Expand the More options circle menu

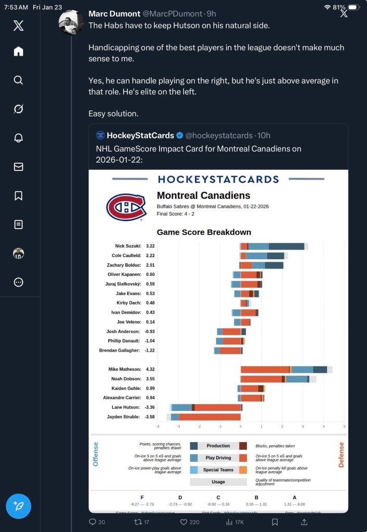click(18, 282)
